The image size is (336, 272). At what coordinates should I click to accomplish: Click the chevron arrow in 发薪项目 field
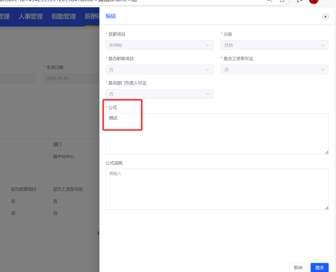(x=207, y=45)
